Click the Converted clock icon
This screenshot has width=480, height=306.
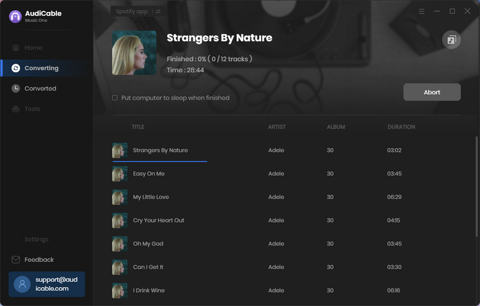coord(16,89)
